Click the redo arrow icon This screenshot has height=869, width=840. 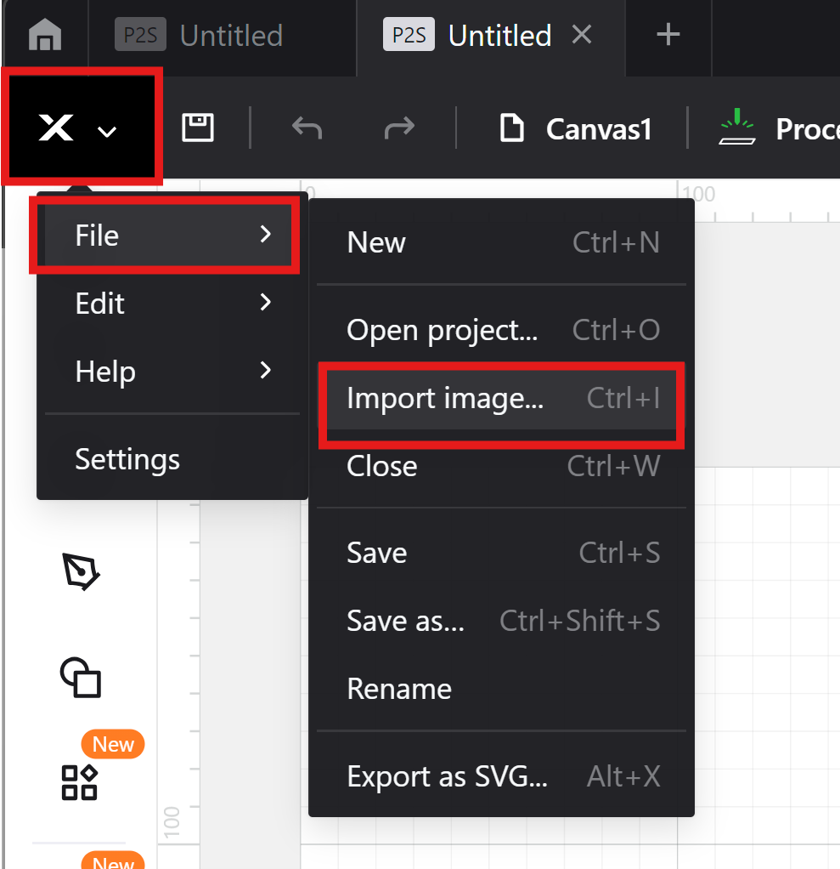[x=398, y=128]
